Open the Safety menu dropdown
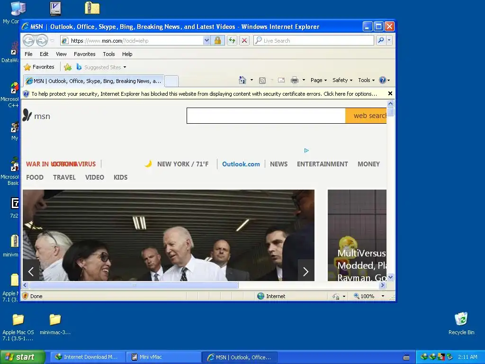The image size is (485, 364). click(342, 80)
